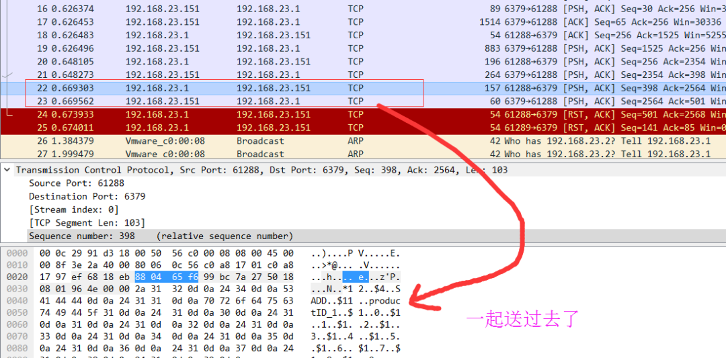726x358 pixels.
Task: Click the [TCP Segment Len: 103] field
Action: [x=87, y=223]
